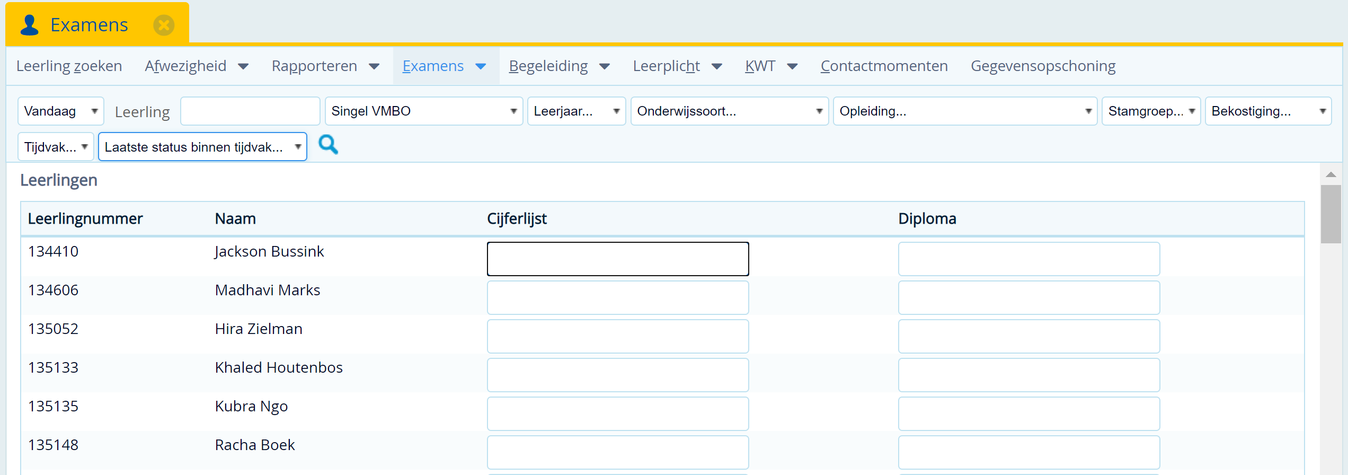Open the Singel VMBO school dropdown
1348x475 pixels.
tap(424, 111)
